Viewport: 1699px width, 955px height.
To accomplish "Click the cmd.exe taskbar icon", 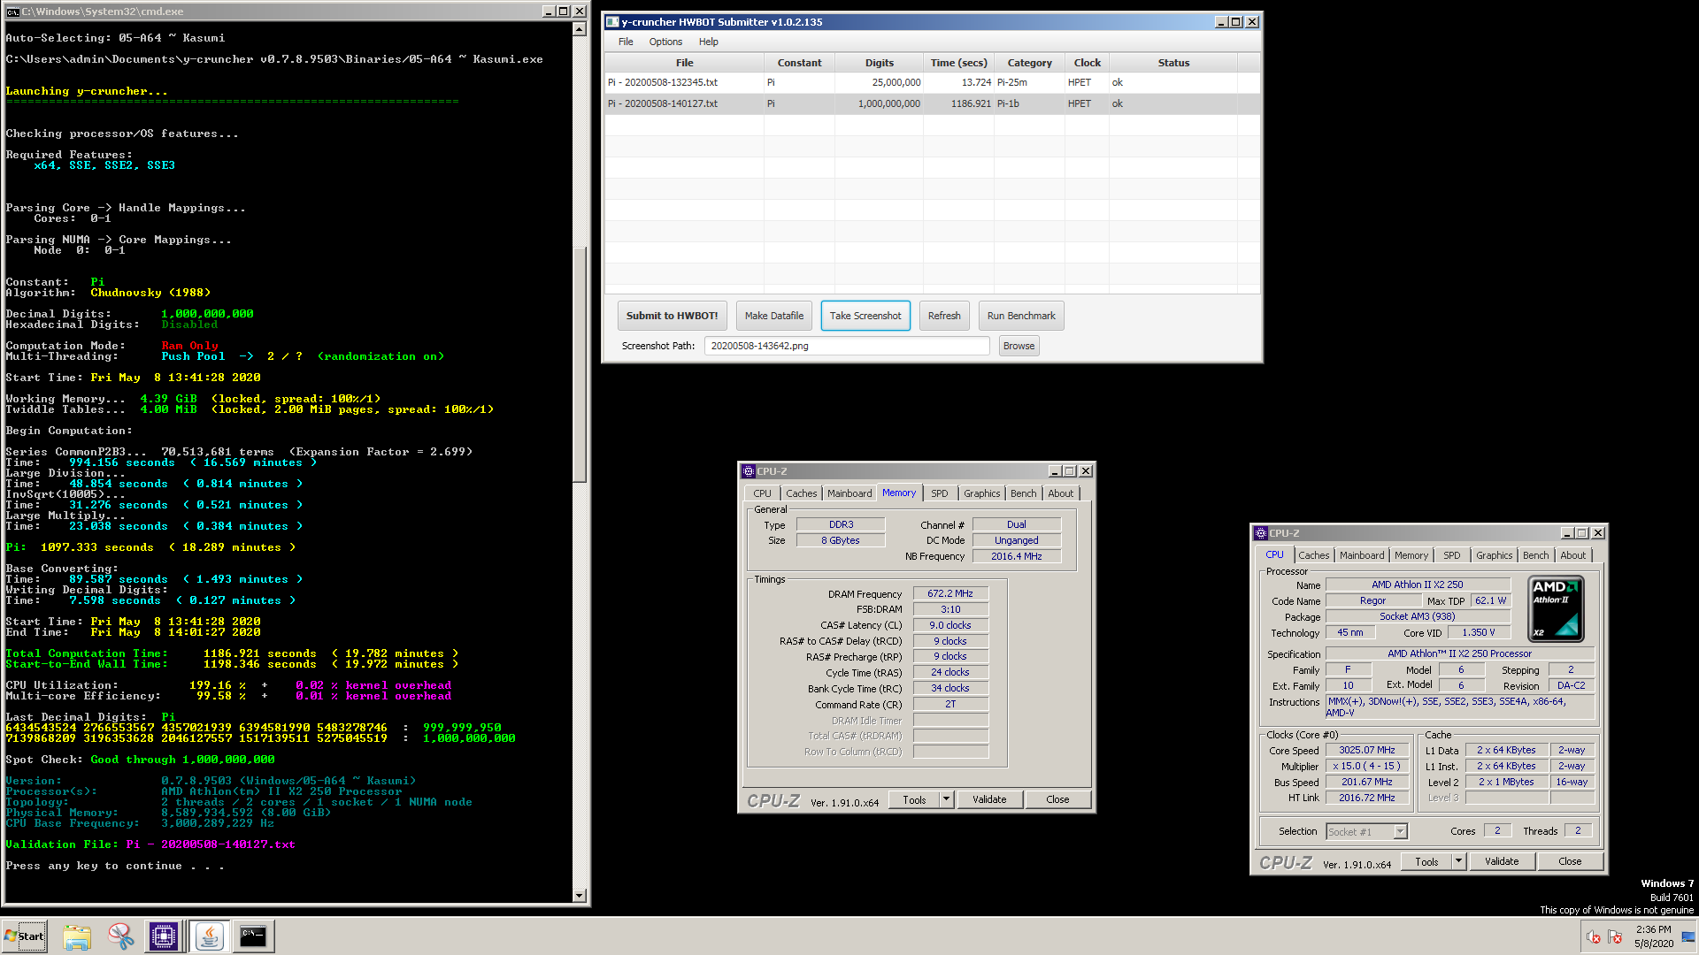I will [x=253, y=936].
